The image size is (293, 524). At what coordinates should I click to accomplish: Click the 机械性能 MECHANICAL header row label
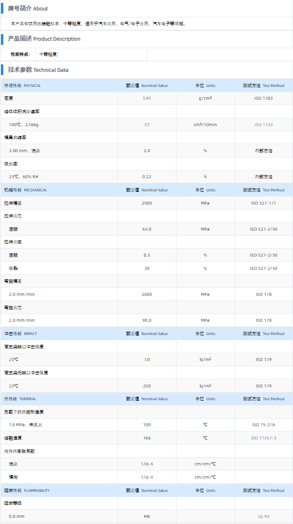click(25, 190)
